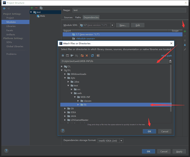Toggle show hidden files and directories

pos(98,56)
